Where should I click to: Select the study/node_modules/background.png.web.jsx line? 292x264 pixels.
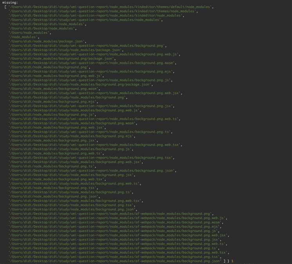pos(76,162)
